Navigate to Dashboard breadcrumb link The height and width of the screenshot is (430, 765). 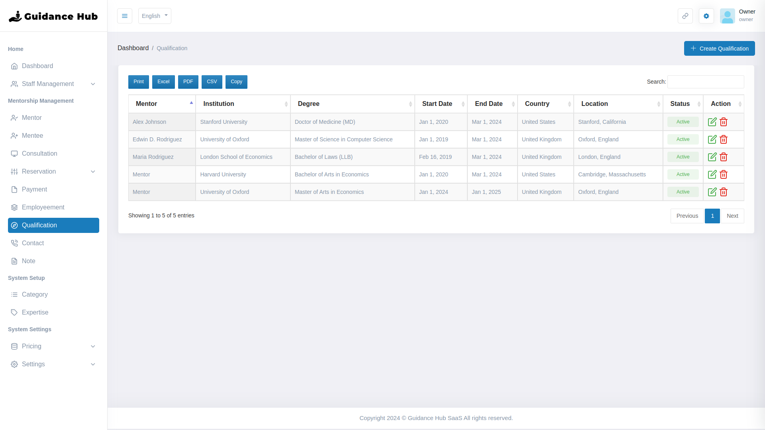[133, 48]
